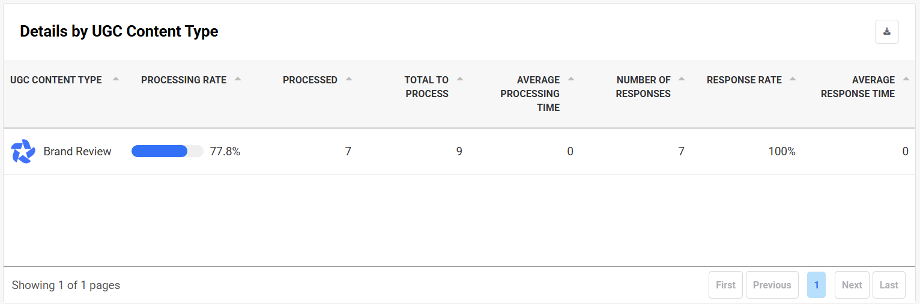
Task: Sort by Processing Rate arrow
Action: tap(238, 79)
